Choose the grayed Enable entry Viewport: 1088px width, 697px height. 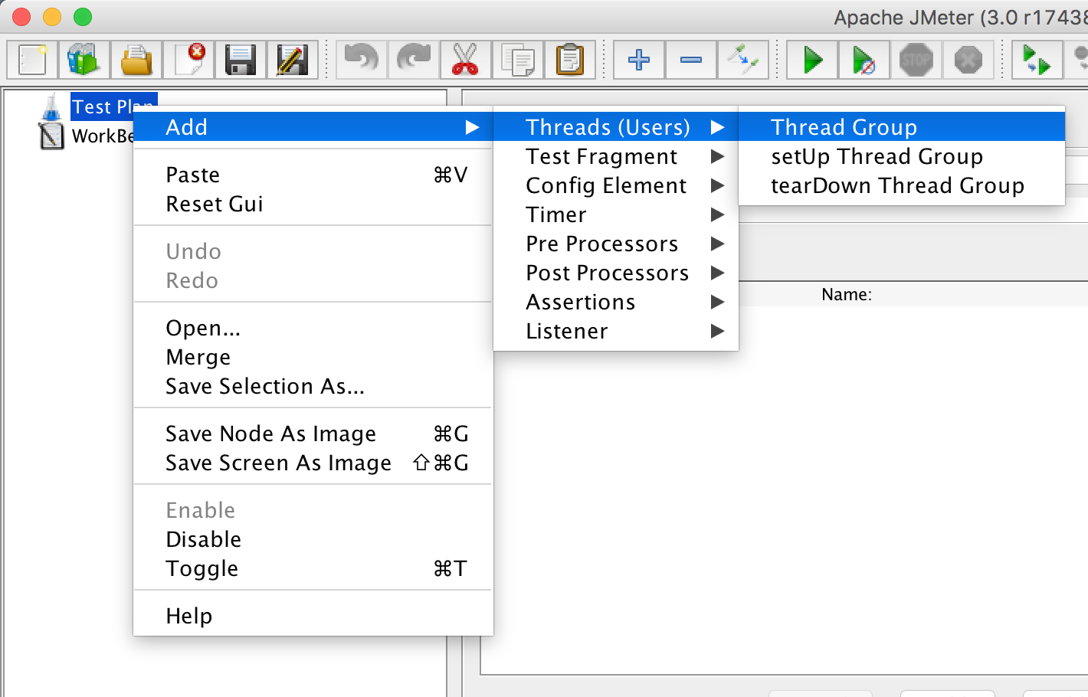[x=313, y=510]
